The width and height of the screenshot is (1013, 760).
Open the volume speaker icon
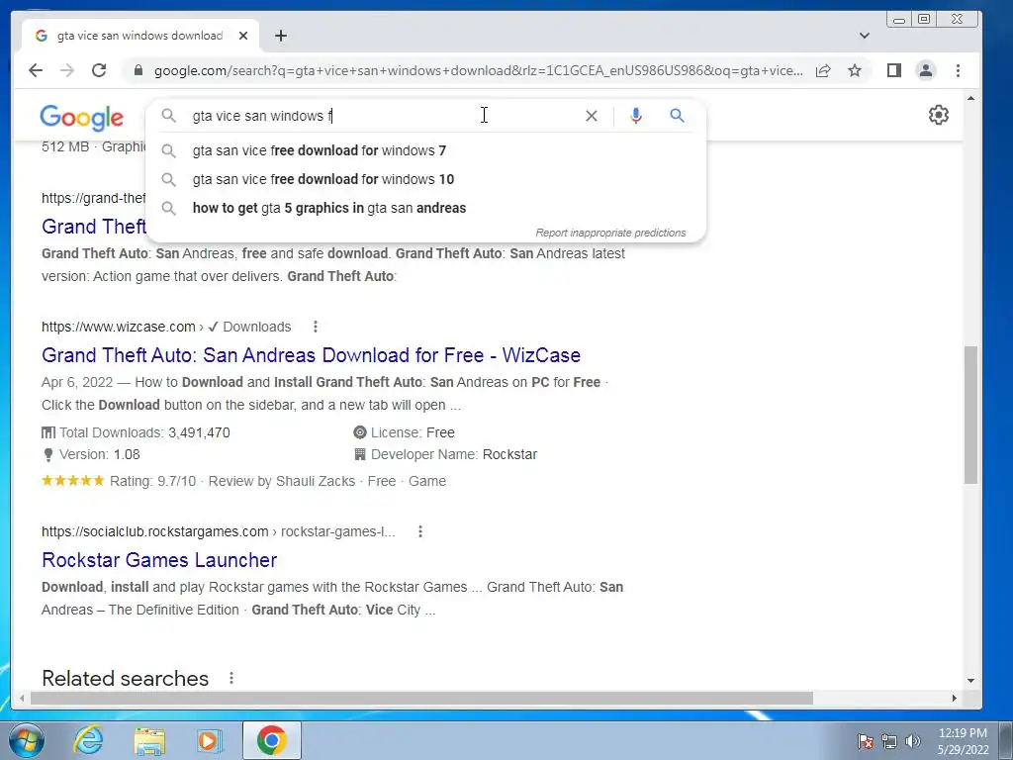tap(912, 741)
